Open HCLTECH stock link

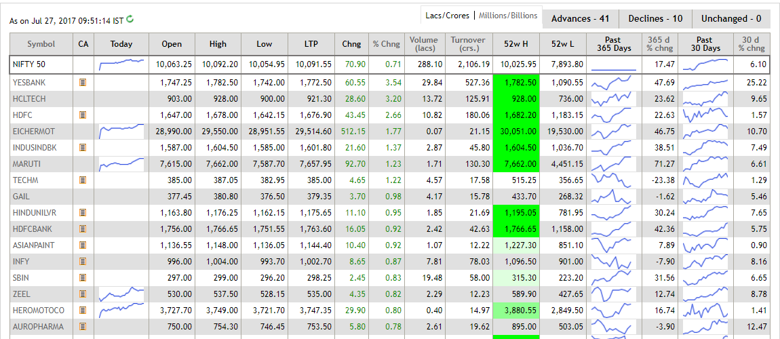click(x=29, y=99)
